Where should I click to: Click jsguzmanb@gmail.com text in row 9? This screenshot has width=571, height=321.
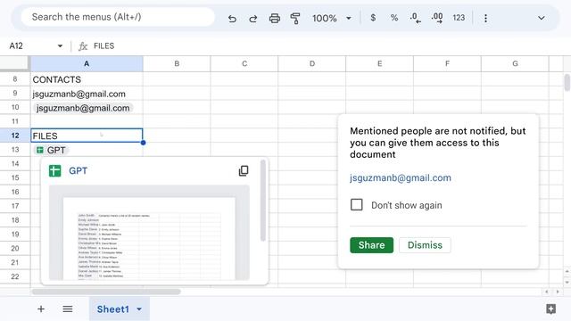(x=79, y=94)
